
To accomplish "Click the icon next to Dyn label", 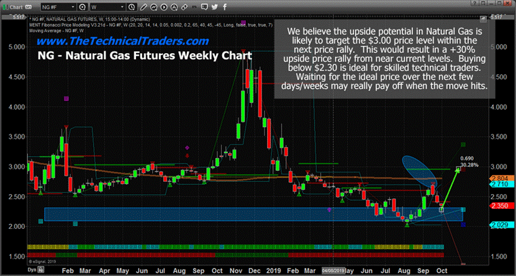I will pos(41,269).
